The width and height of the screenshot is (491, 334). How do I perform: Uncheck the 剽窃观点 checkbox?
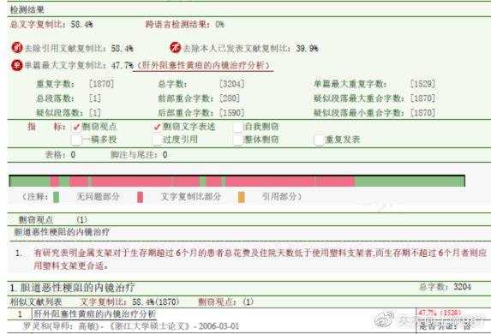coord(76,127)
